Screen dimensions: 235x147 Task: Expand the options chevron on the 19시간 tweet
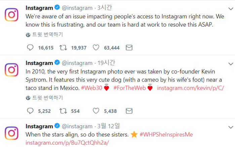point(231,64)
